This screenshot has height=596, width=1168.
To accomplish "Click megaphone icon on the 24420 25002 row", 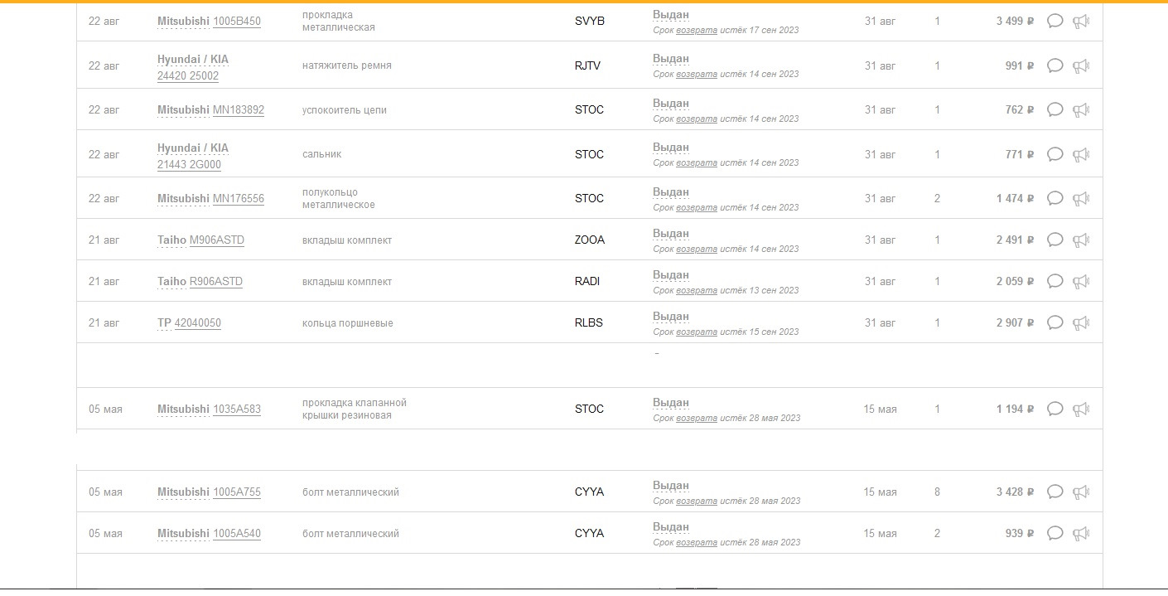I will 1080,65.
